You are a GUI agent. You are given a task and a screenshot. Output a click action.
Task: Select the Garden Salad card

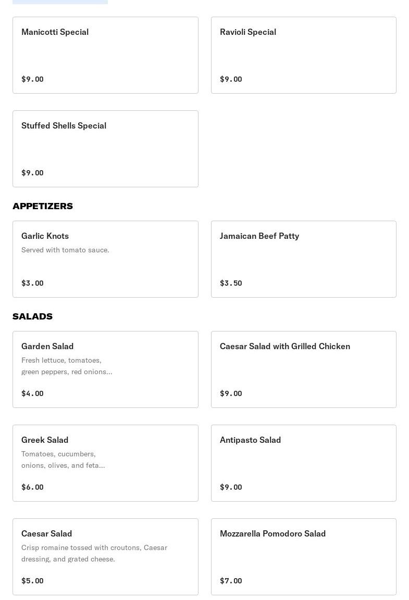[105, 369]
